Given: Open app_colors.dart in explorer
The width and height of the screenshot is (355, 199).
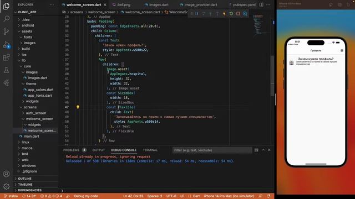Looking at the screenshot, I should 40,90.
